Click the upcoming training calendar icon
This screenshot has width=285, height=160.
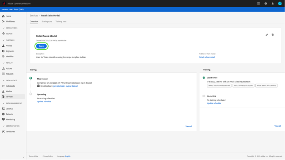point(204,96)
